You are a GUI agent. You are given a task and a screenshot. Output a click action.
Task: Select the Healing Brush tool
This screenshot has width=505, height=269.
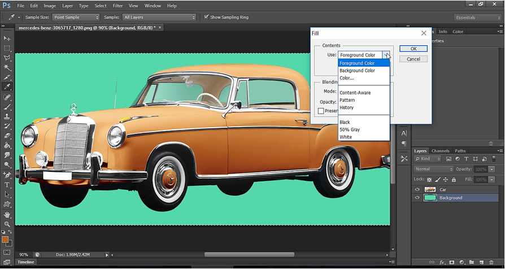pyautogui.click(x=7, y=97)
